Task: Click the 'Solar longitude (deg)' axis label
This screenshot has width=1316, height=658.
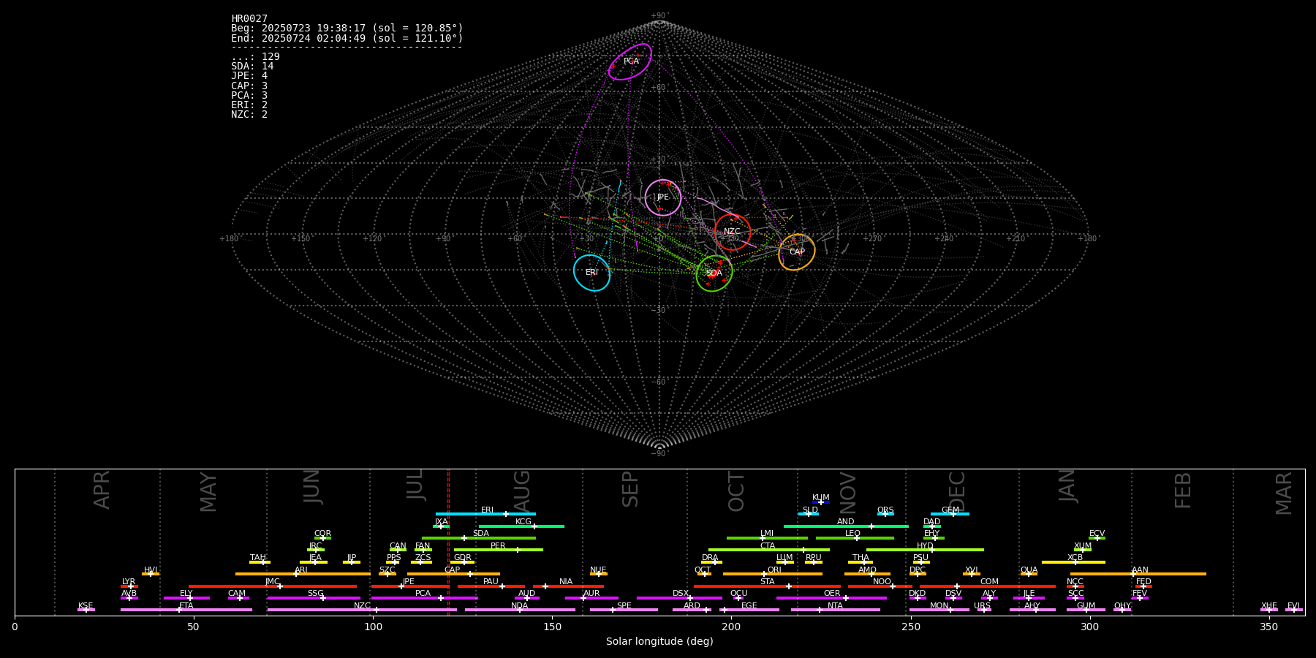Action: click(659, 642)
